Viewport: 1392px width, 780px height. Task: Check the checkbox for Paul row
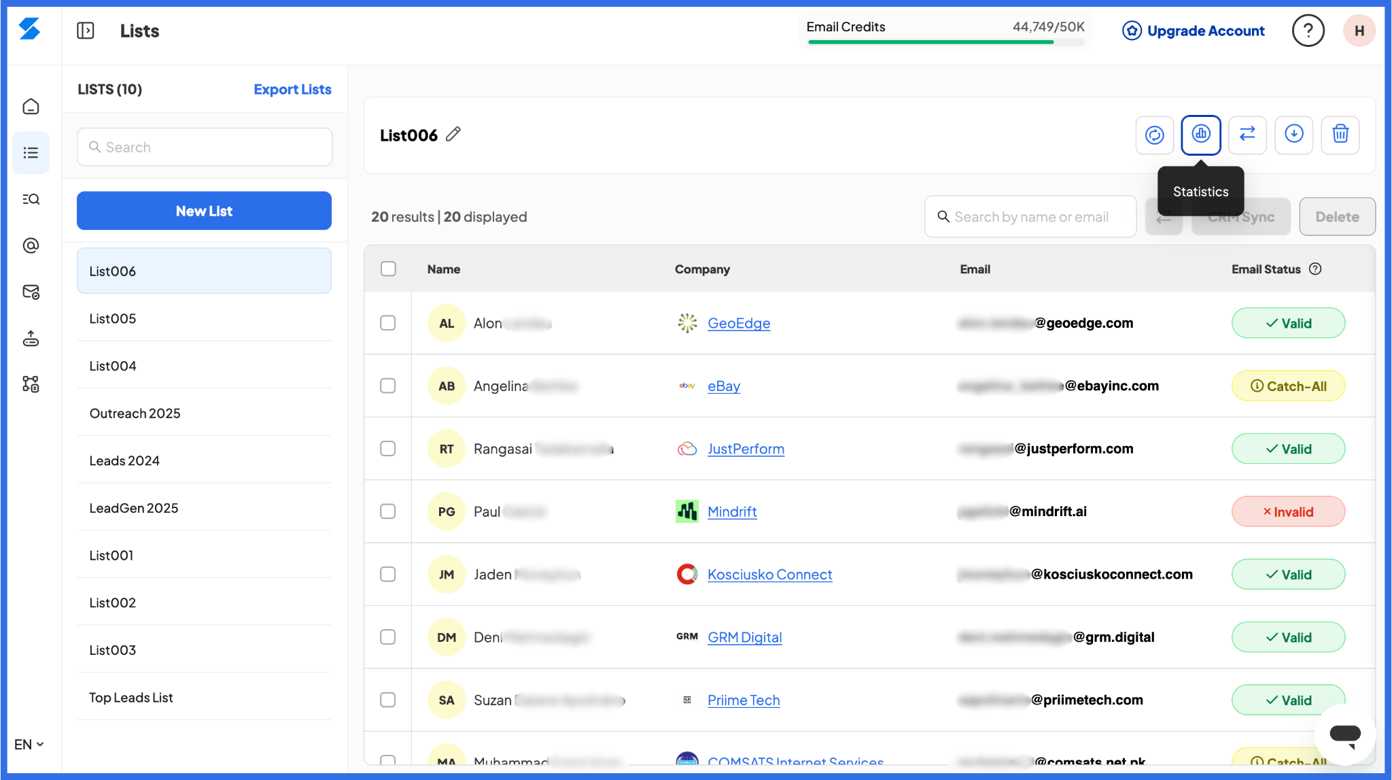click(388, 511)
